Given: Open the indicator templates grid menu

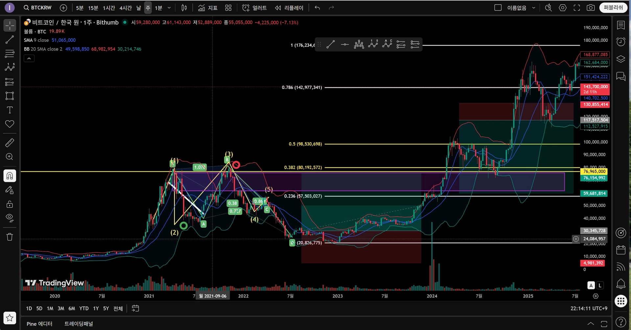Looking at the screenshot, I should point(228,8).
